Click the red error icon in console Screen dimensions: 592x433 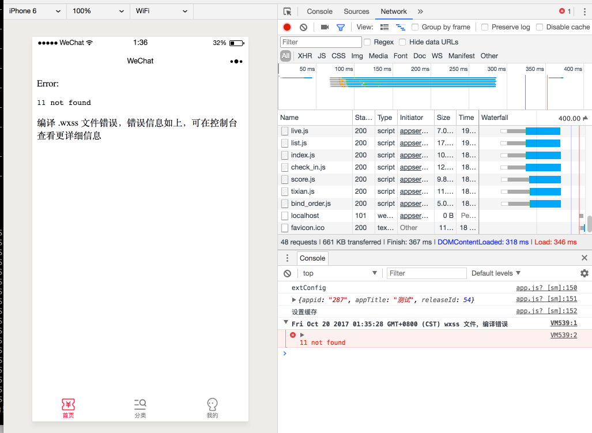(293, 335)
